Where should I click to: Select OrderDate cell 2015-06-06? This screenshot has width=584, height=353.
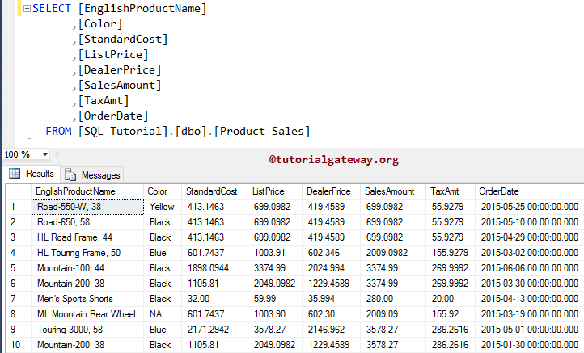click(529, 268)
